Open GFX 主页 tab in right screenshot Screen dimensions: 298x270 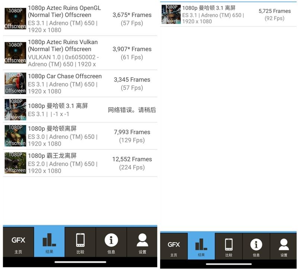[x=174, y=247]
